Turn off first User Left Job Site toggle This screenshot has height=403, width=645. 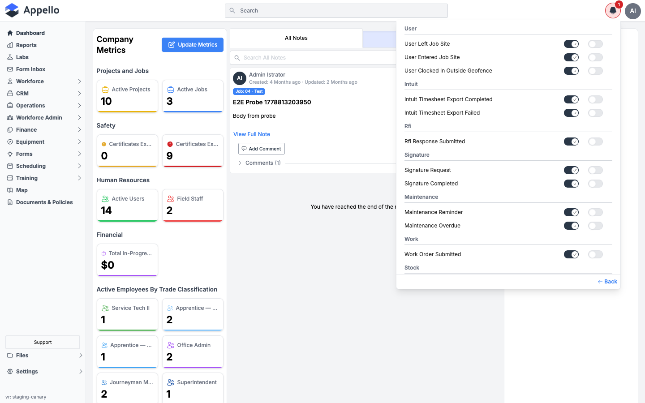click(x=572, y=44)
